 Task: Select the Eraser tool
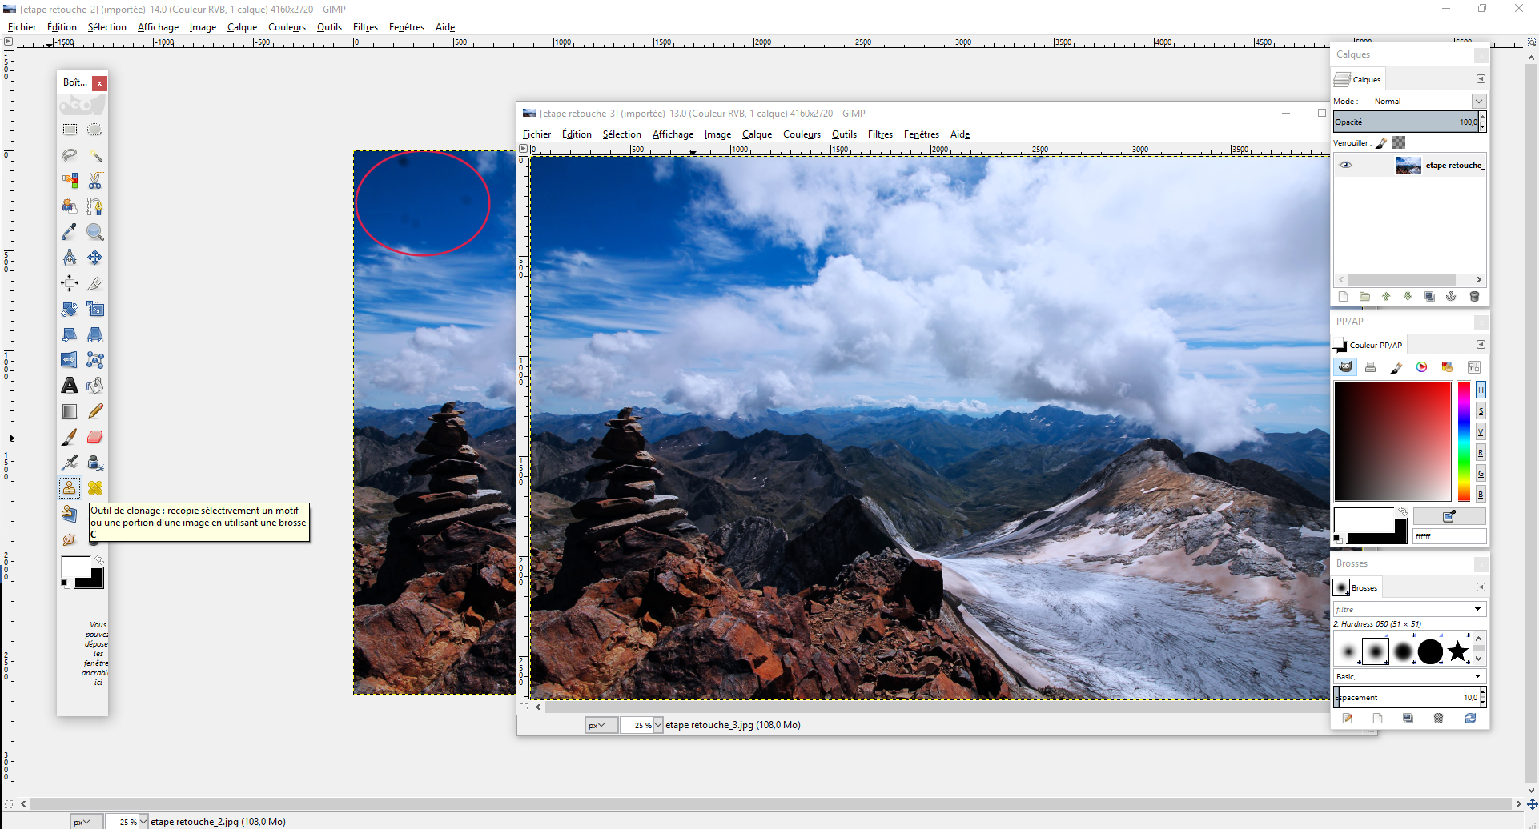(95, 436)
